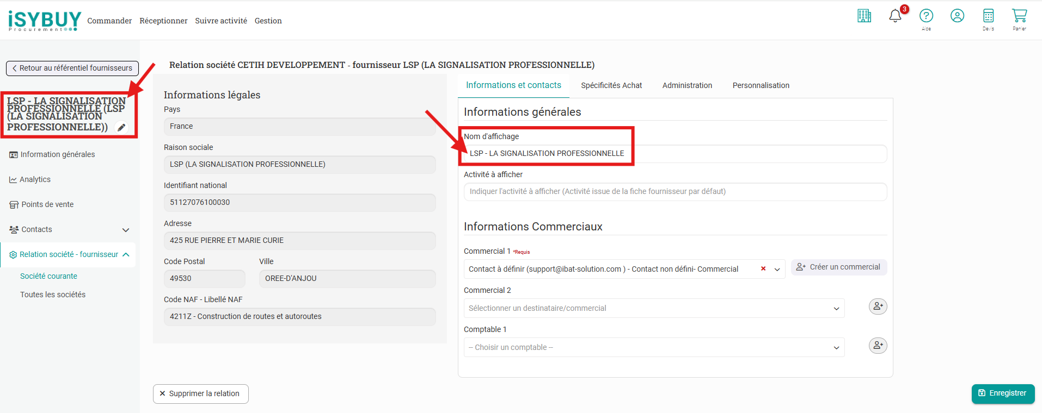Click the Activité à afficher field
The image size is (1042, 413).
[675, 192]
